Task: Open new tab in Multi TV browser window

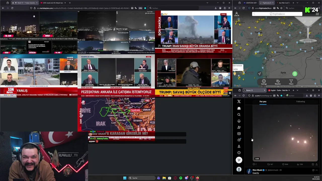Action: [70, 3]
